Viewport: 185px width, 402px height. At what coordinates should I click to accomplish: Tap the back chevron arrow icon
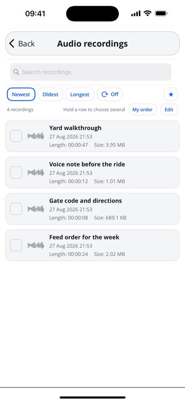pos(12,43)
